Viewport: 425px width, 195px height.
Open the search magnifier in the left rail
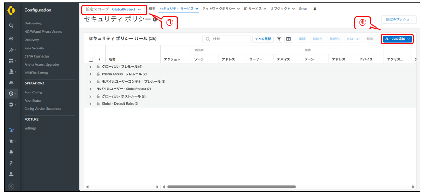(11, 25)
